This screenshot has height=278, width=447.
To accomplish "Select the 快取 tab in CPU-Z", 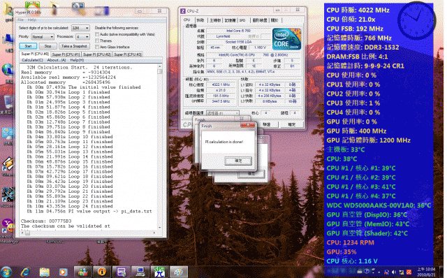I will pyautogui.click(x=200, y=20).
